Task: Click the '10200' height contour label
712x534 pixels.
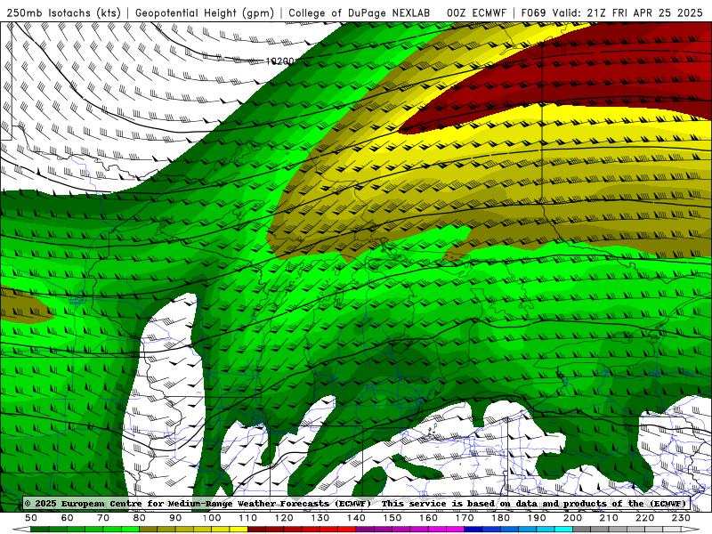Action: coord(280,61)
